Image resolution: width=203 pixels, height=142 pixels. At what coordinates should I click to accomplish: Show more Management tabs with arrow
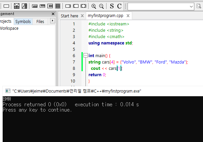point(52,21)
